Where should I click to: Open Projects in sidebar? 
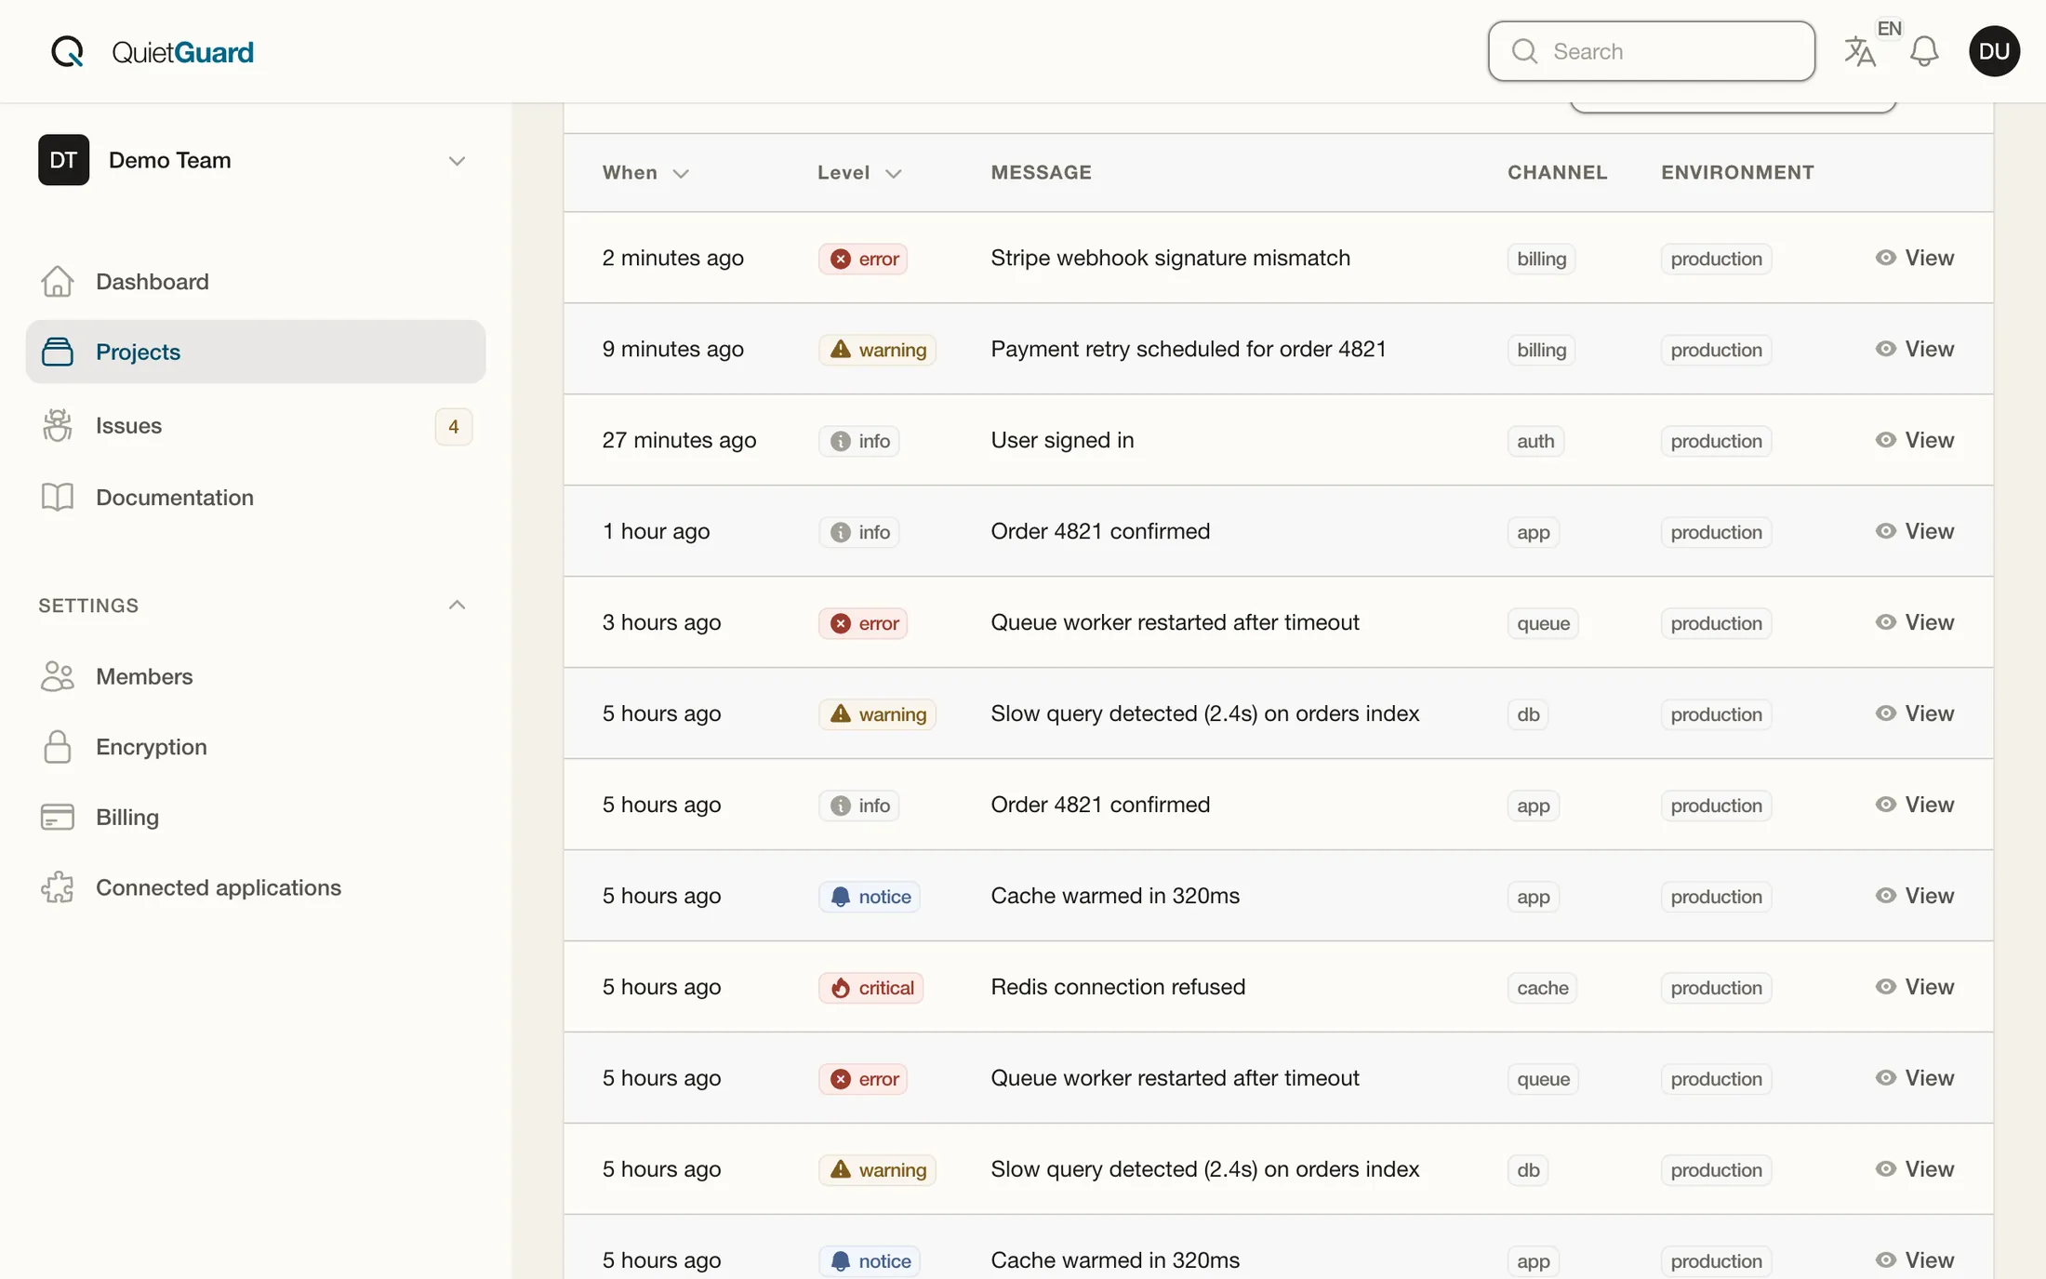(x=256, y=352)
